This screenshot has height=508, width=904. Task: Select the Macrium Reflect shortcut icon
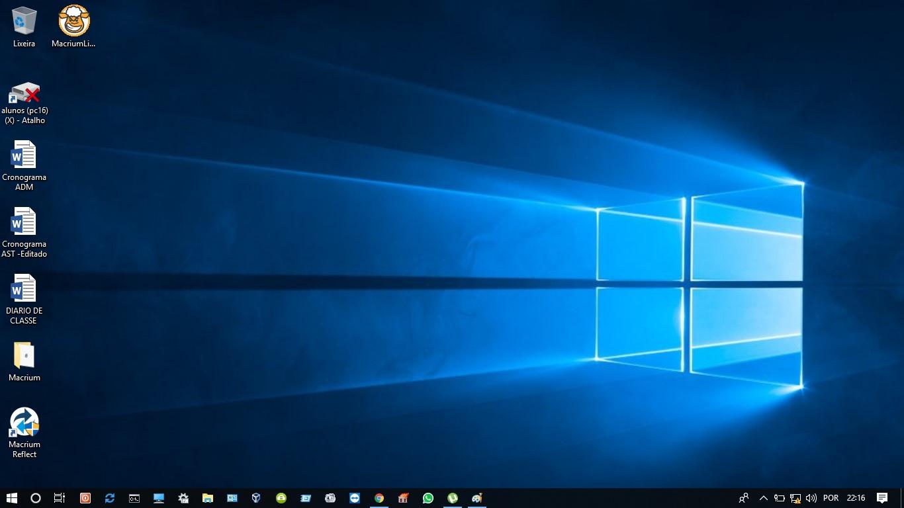pos(24,433)
